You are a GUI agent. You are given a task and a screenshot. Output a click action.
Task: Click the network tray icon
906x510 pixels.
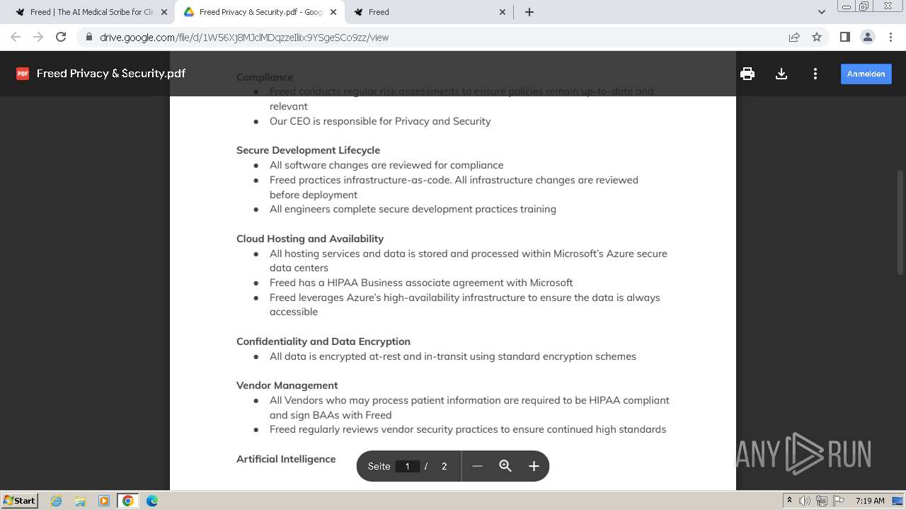(822, 501)
